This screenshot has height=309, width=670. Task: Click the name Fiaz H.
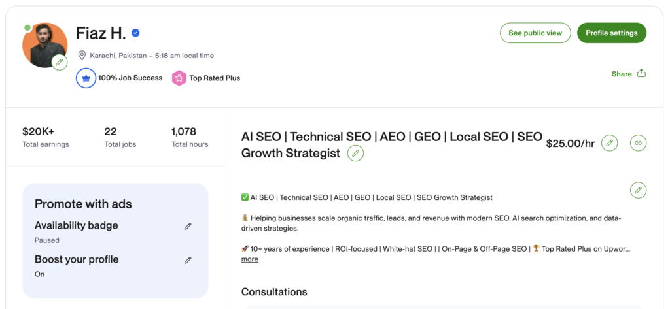pyautogui.click(x=101, y=33)
